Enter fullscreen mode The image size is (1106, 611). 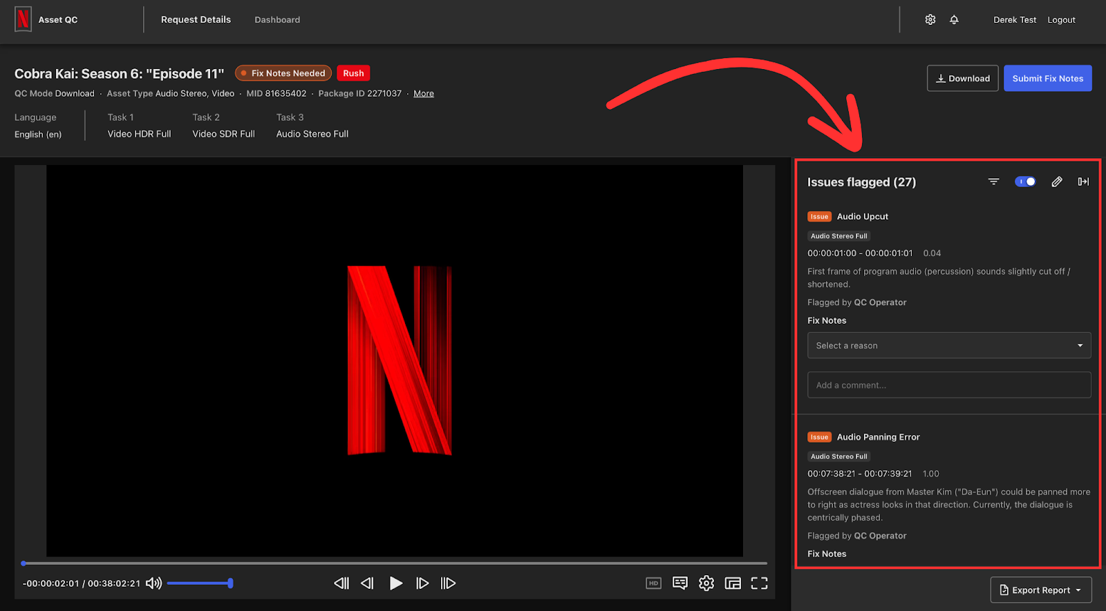pos(759,583)
